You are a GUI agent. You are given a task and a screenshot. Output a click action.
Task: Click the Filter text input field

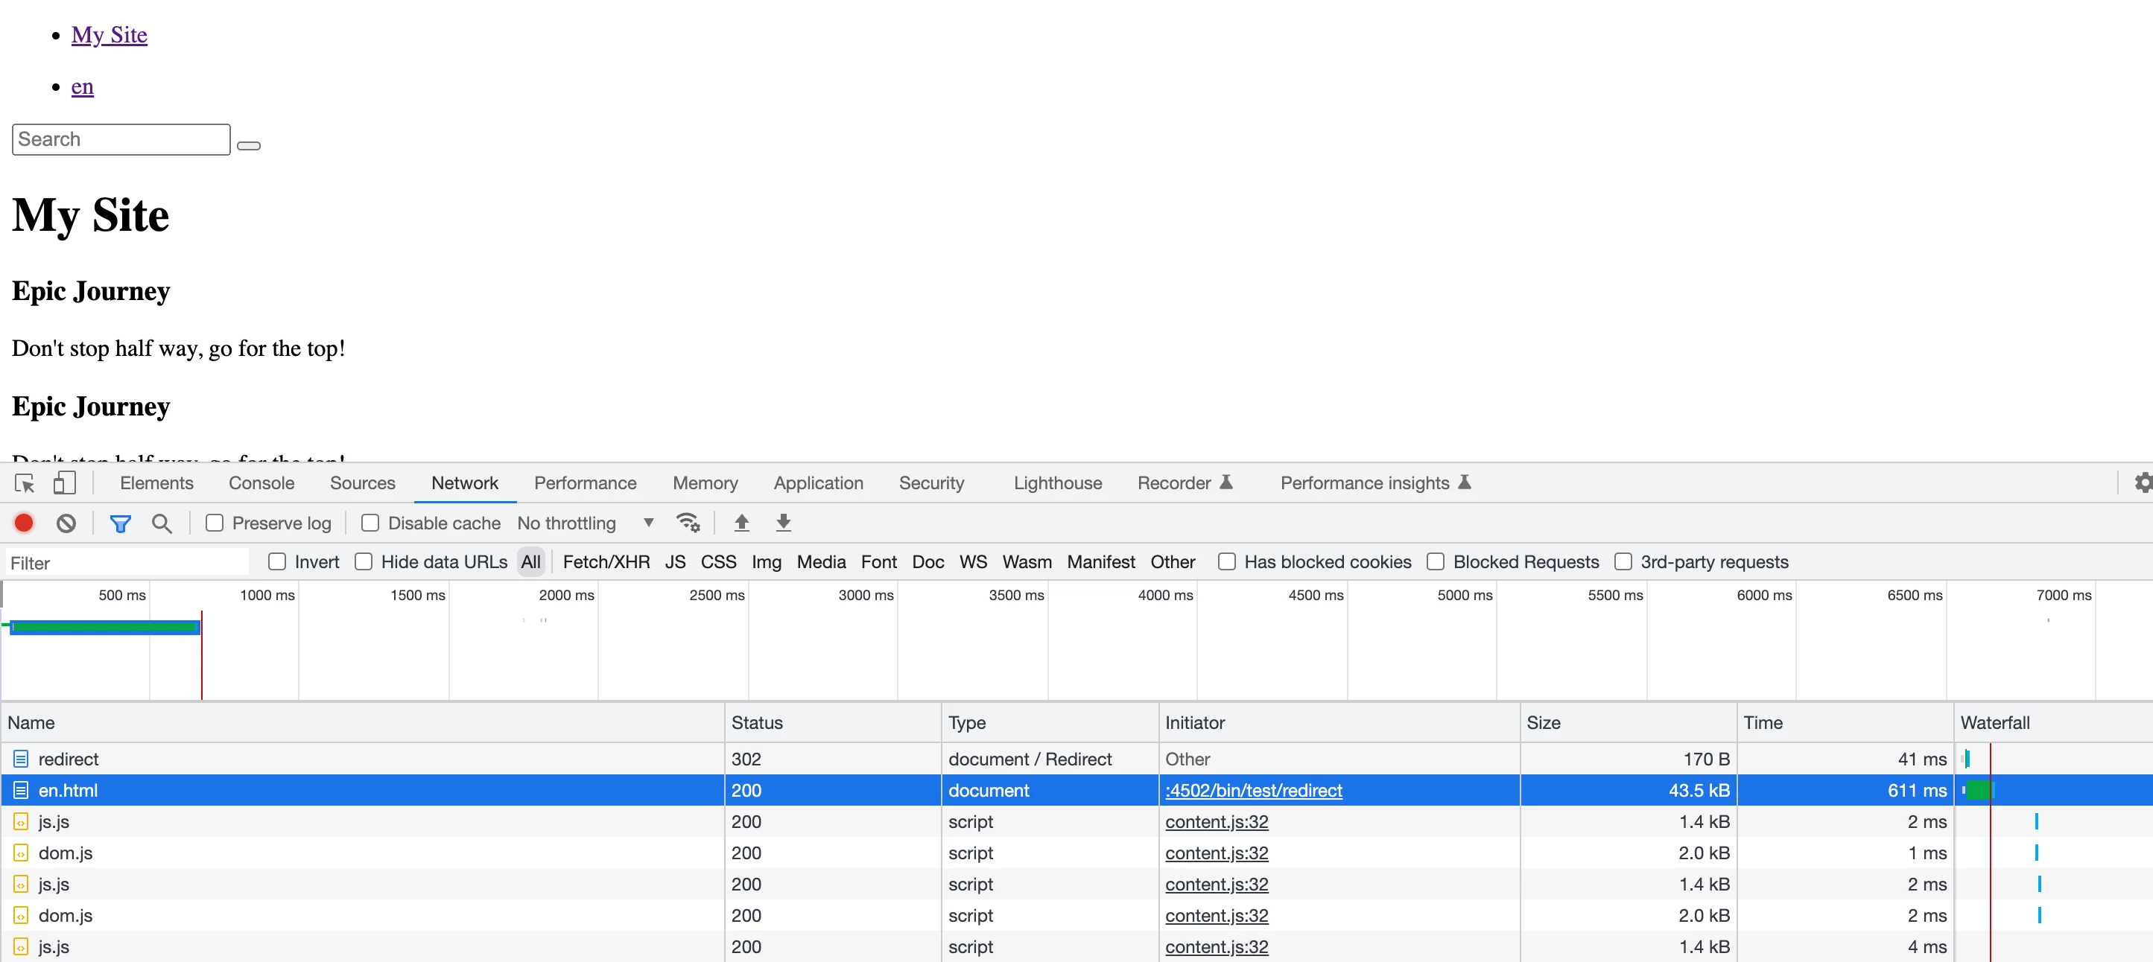click(x=125, y=563)
